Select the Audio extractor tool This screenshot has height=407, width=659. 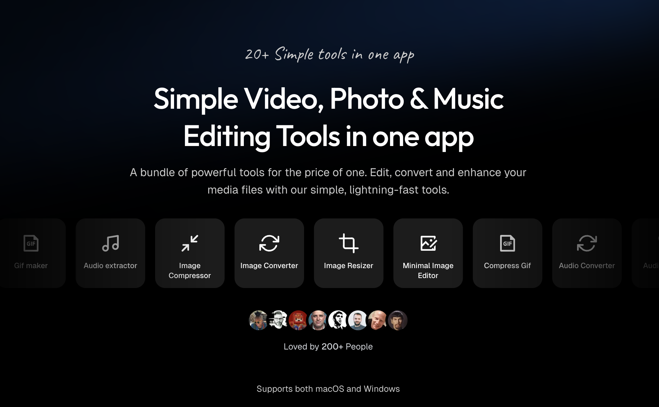click(x=111, y=252)
